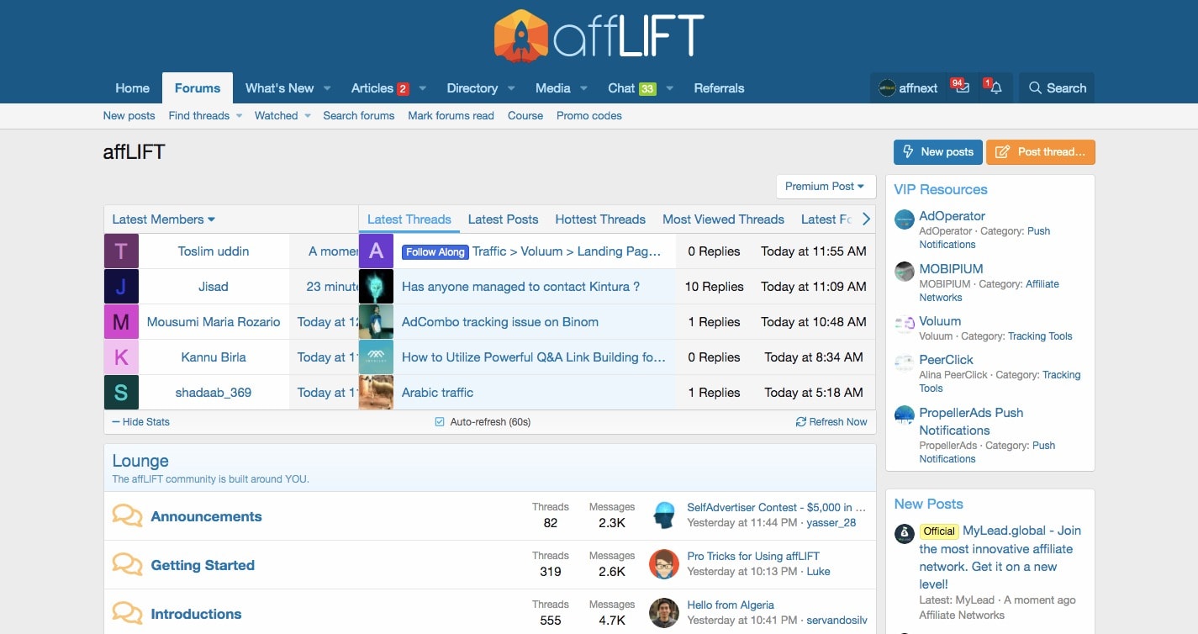Go to the Home tab

pyautogui.click(x=132, y=87)
